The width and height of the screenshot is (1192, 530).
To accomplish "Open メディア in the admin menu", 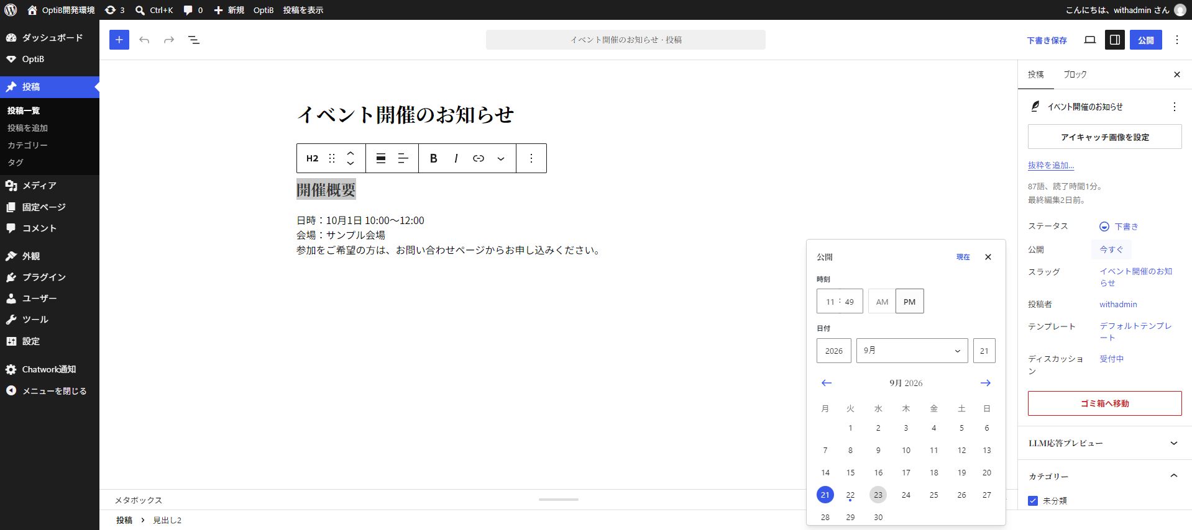I will tap(50, 186).
